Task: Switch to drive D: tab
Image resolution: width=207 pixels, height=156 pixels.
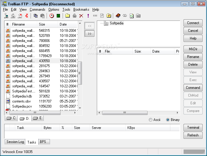Action: [x=24, y=119]
